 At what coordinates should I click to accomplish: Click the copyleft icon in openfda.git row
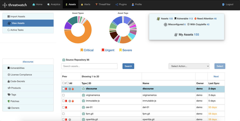[x=70, y=120]
